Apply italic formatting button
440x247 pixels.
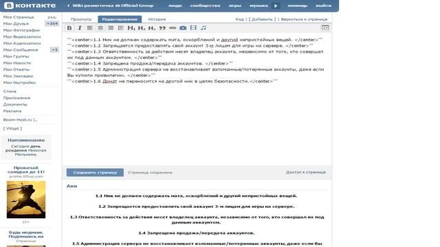click(80, 27)
